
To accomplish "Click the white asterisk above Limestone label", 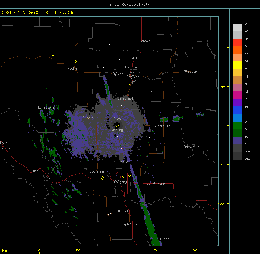I will tap(46, 104).
